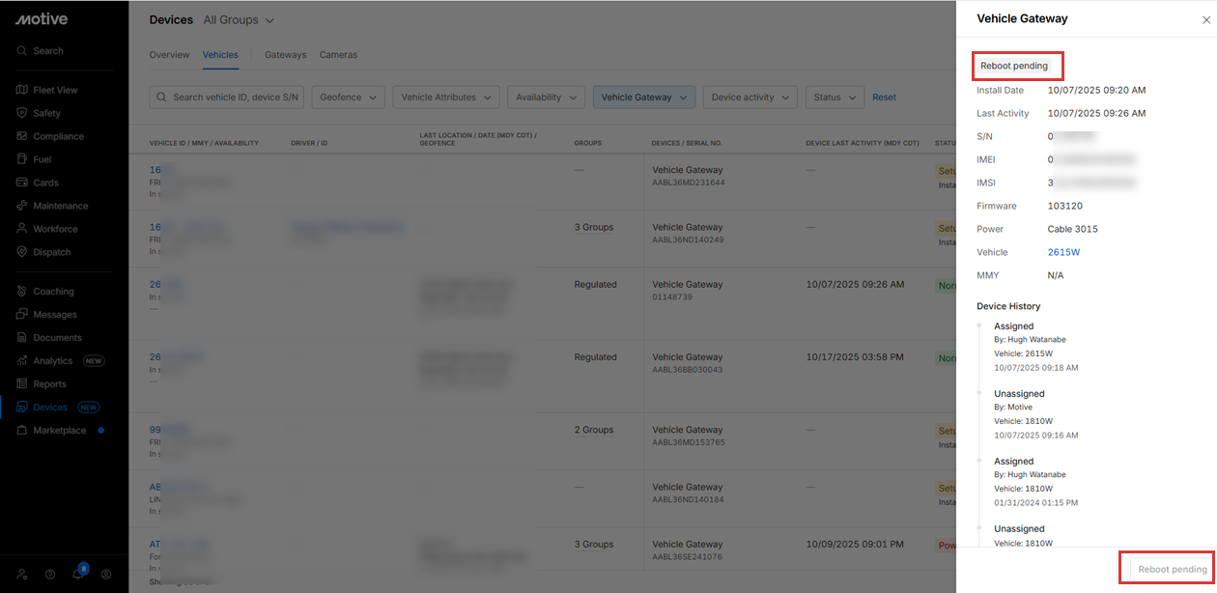1217x593 pixels.
Task: Open the notifications bell icon
Action: (78, 574)
